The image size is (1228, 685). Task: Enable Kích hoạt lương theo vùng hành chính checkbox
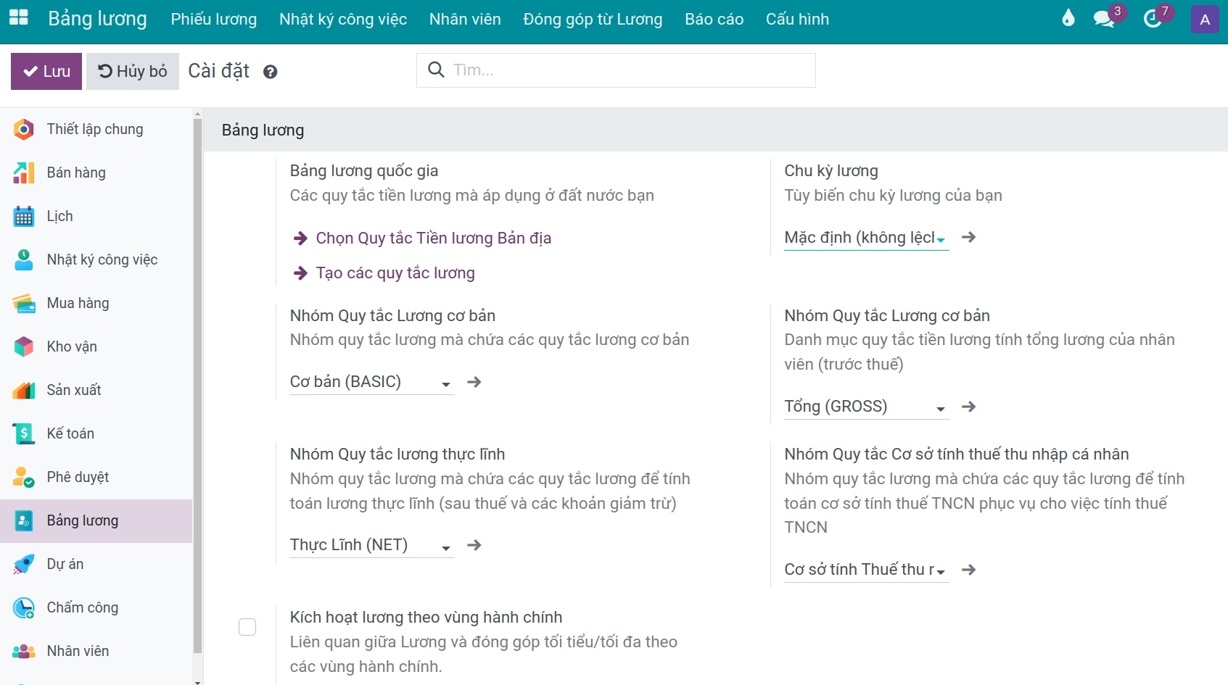coord(247,627)
